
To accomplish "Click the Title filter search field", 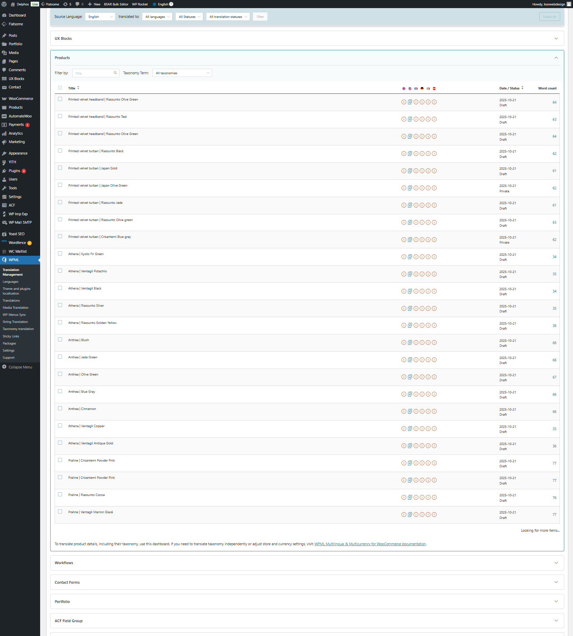I will point(93,73).
